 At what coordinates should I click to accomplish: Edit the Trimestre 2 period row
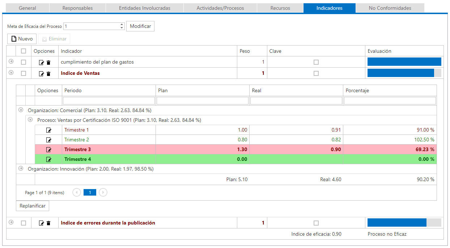[49, 140]
